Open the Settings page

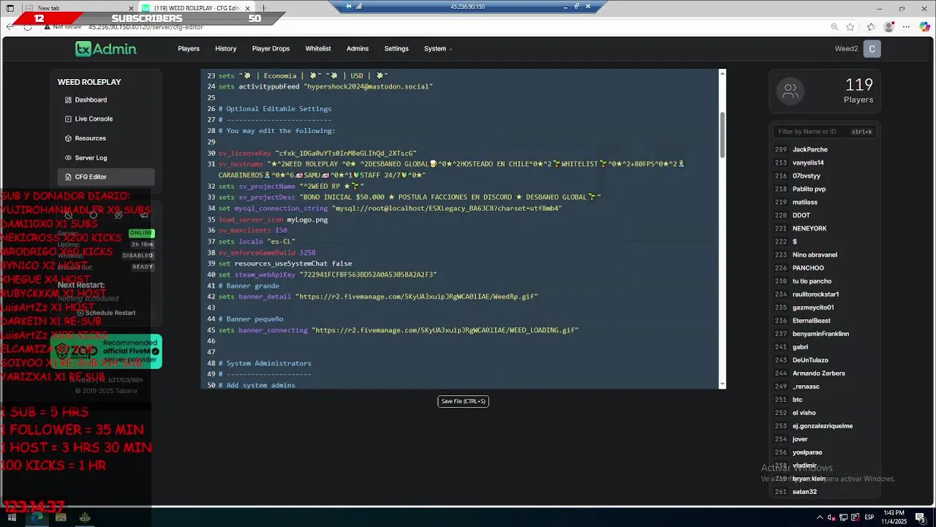396,49
